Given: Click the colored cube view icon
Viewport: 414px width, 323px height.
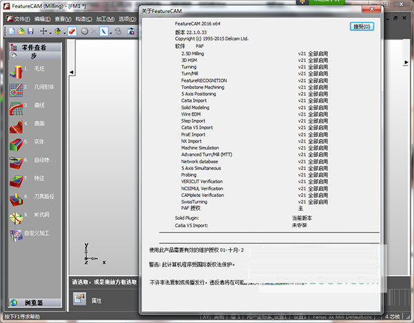Looking at the screenshot, I should pyautogui.click(x=57, y=32).
